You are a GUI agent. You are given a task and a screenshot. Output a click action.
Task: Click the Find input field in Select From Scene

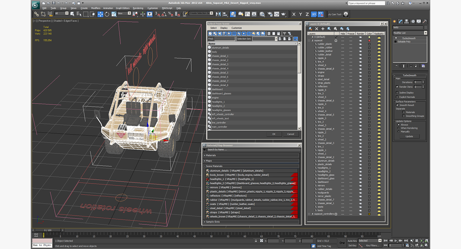225,39
